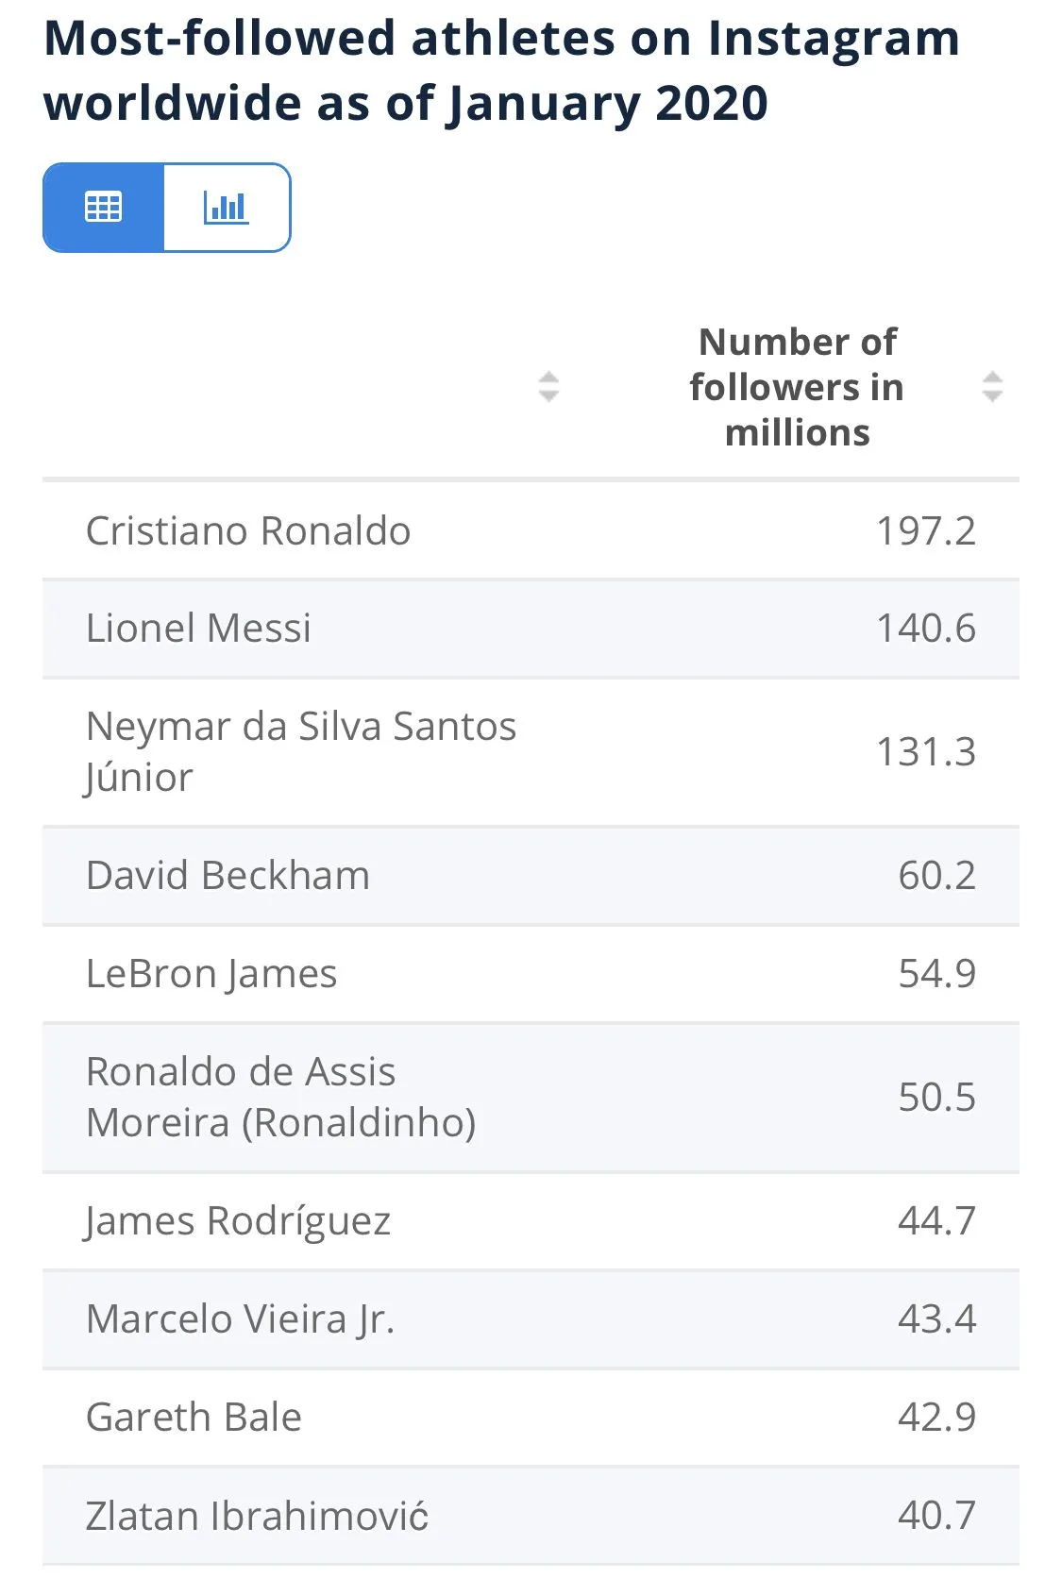Click Neymar da Silva Santos Júnior entry
The width and height of the screenshot is (1062, 1595).
pos(301,751)
